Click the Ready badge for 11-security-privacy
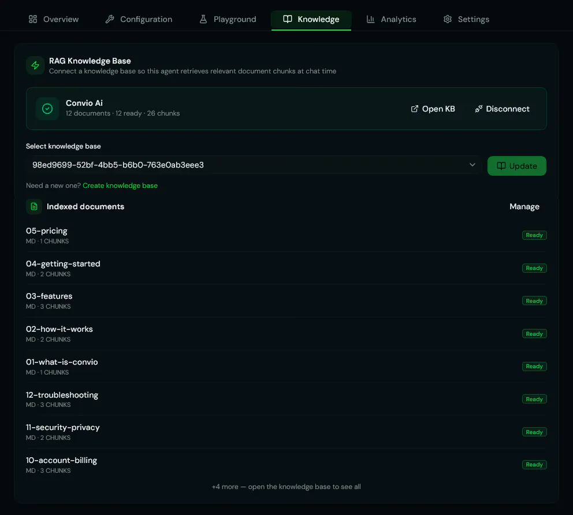 point(534,432)
